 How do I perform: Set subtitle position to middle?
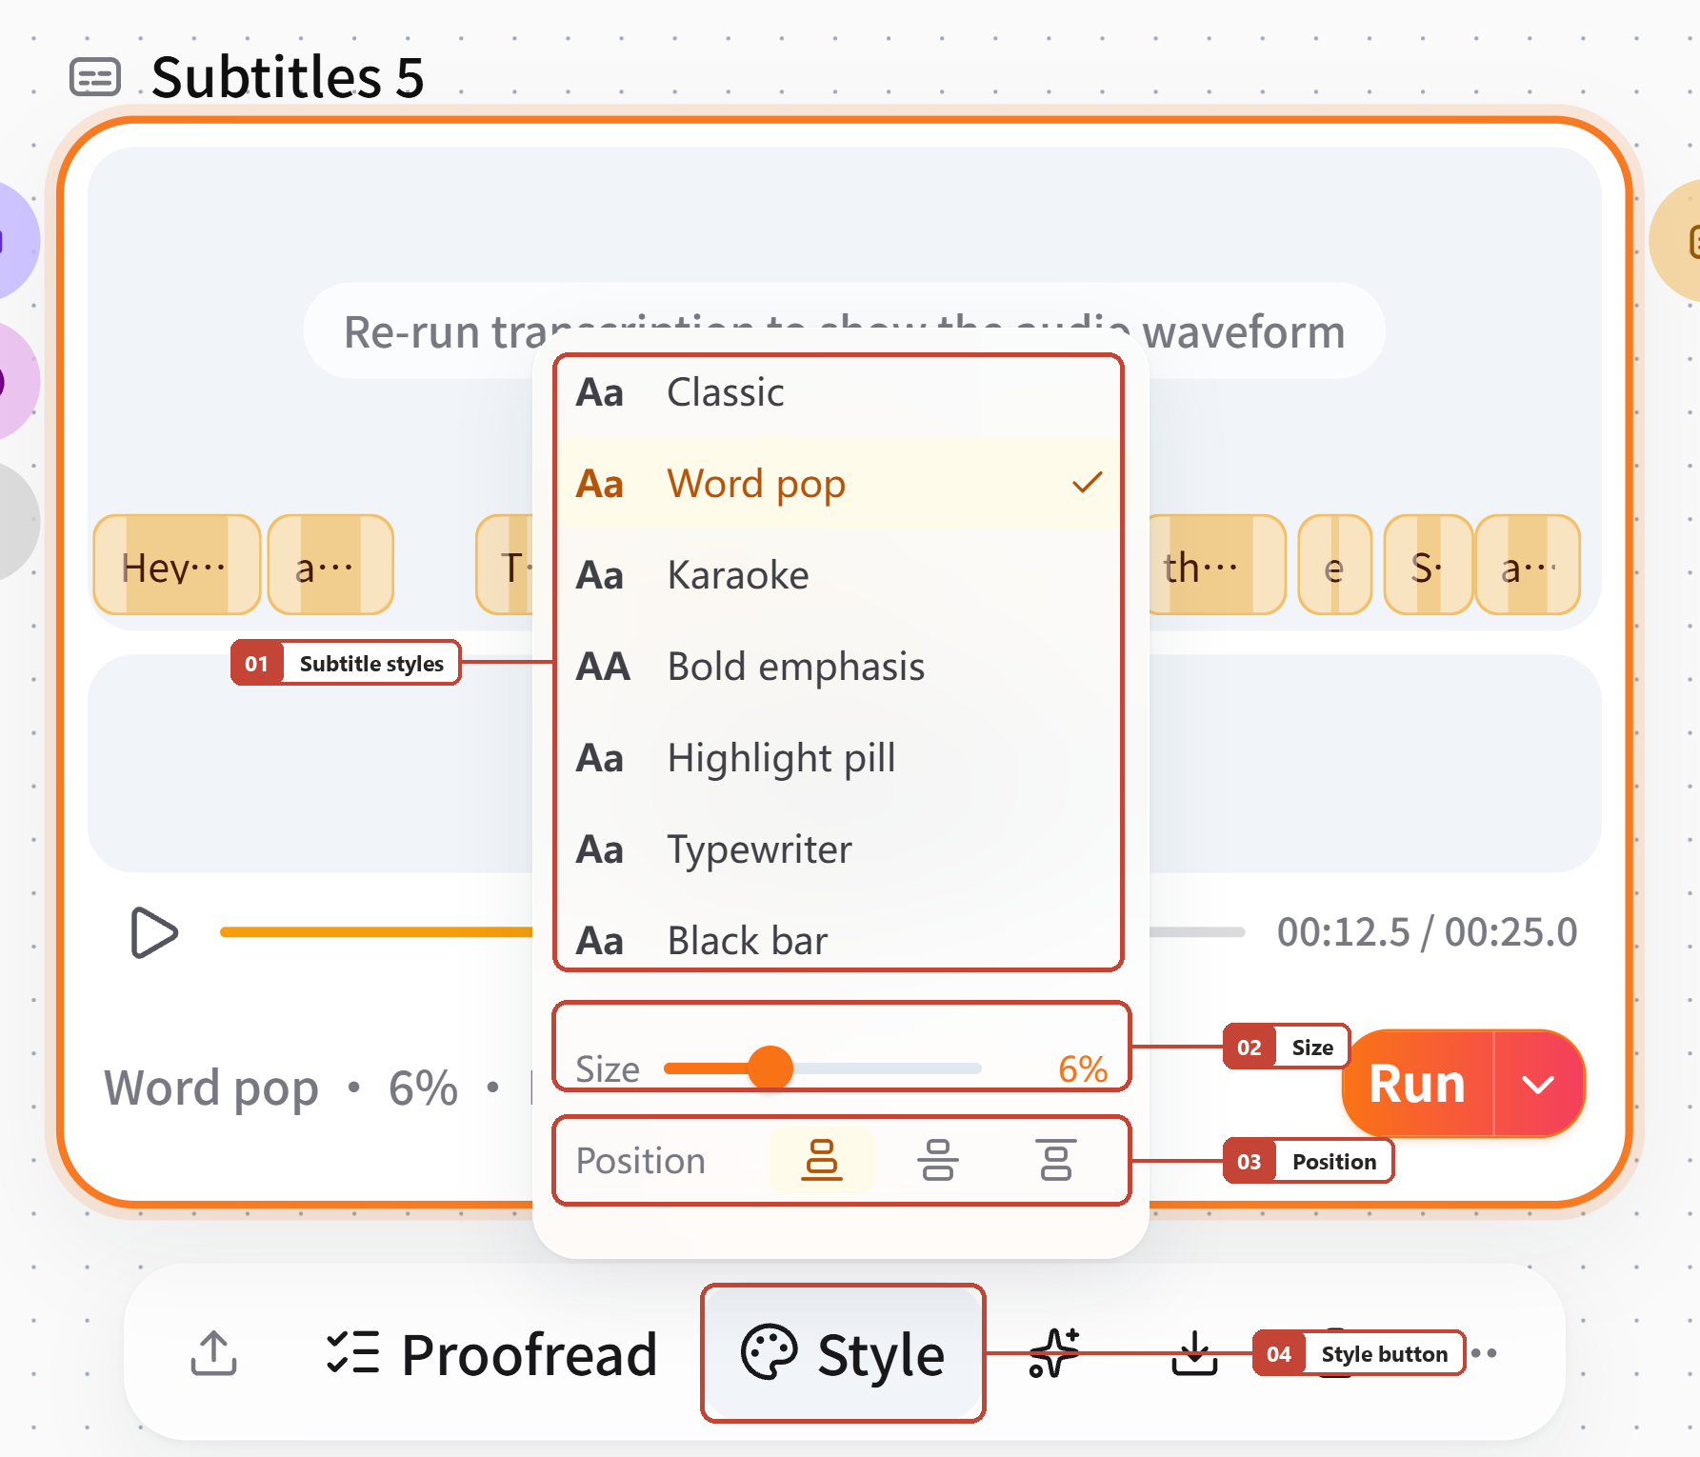(938, 1160)
